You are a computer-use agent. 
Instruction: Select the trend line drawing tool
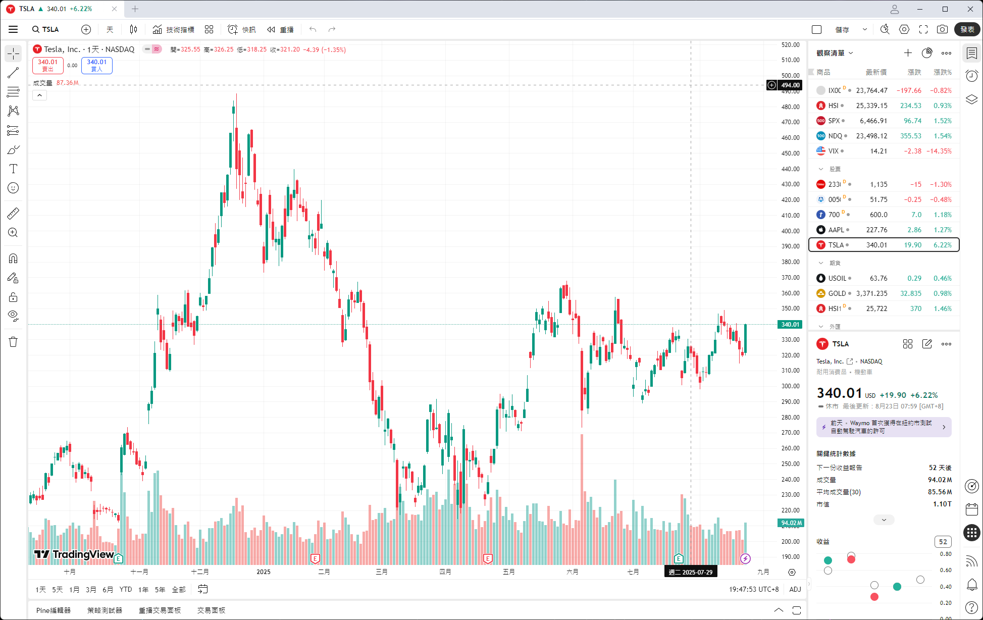pos(13,73)
